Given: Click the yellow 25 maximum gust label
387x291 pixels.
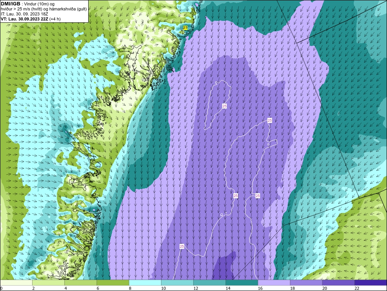Looking at the screenshot, I should click(x=185, y=28).
